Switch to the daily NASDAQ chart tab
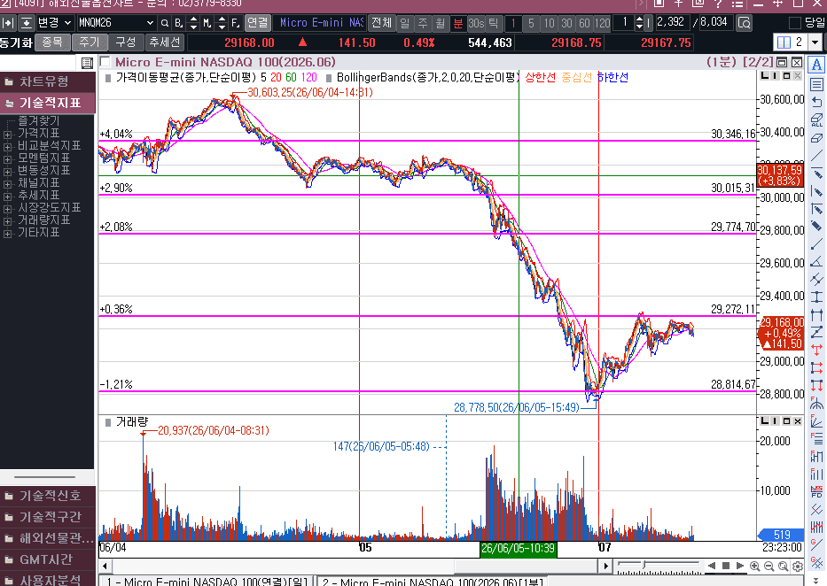 [207, 582]
